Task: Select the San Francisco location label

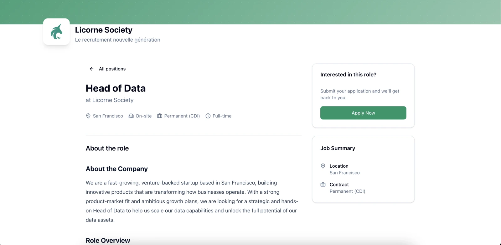Action: click(x=108, y=116)
